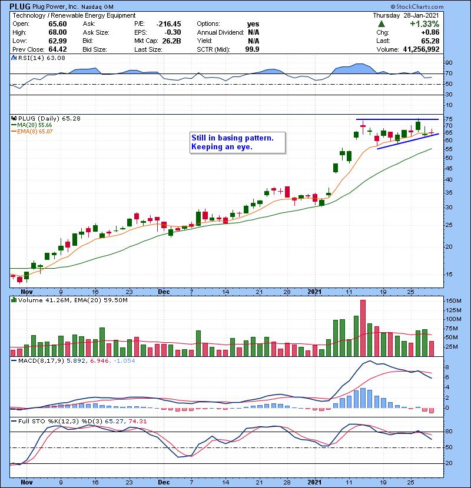Click the Dec label on price chart axis

(164, 292)
